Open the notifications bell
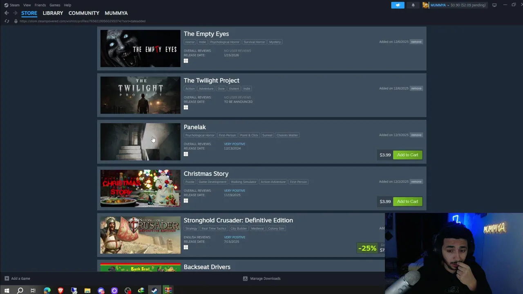 [413, 5]
